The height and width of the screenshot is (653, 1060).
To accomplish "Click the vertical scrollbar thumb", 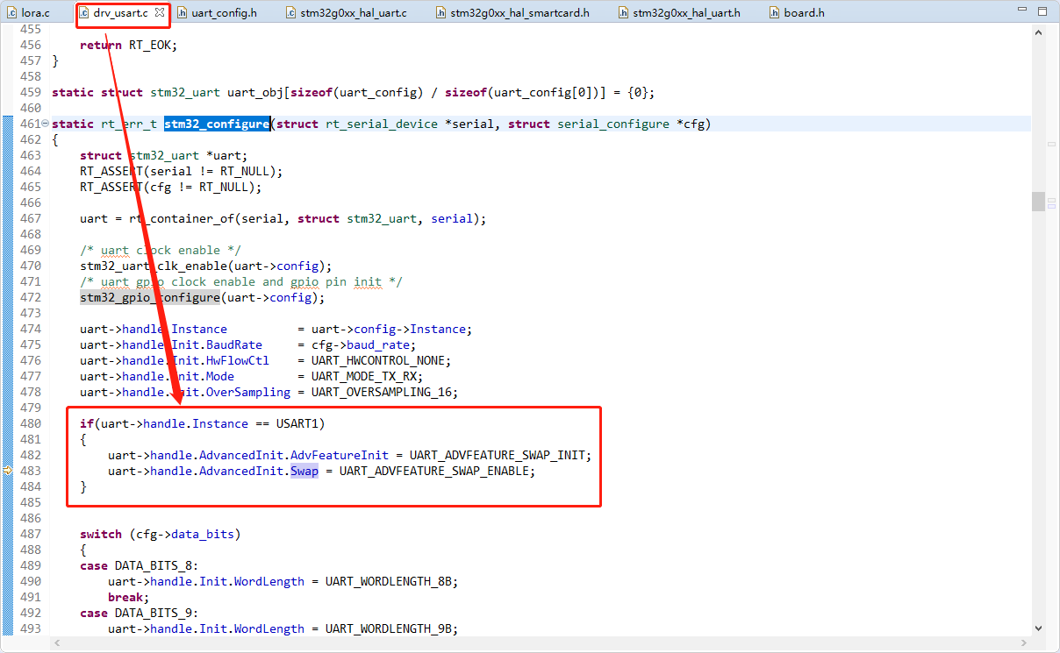I will pyautogui.click(x=1038, y=202).
